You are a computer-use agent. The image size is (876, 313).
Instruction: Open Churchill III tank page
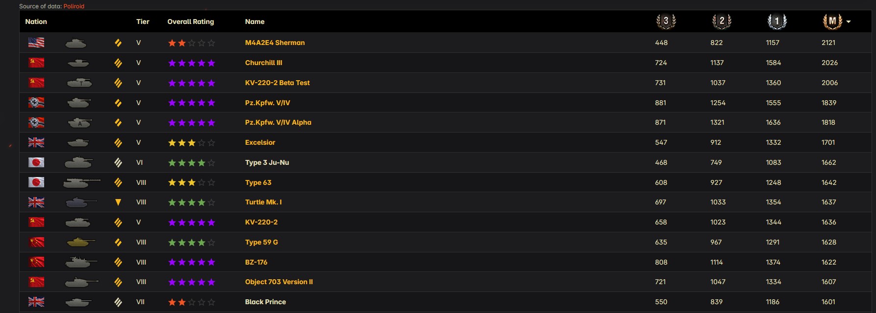point(263,63)
